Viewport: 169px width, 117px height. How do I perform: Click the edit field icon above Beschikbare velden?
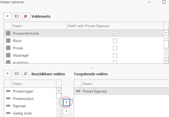17,74
